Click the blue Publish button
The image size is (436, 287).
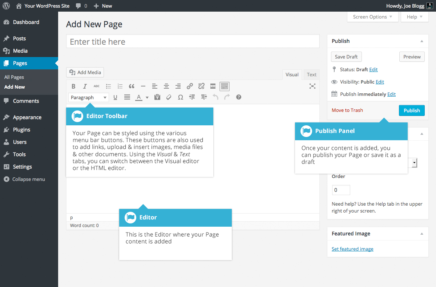(412, 110)
